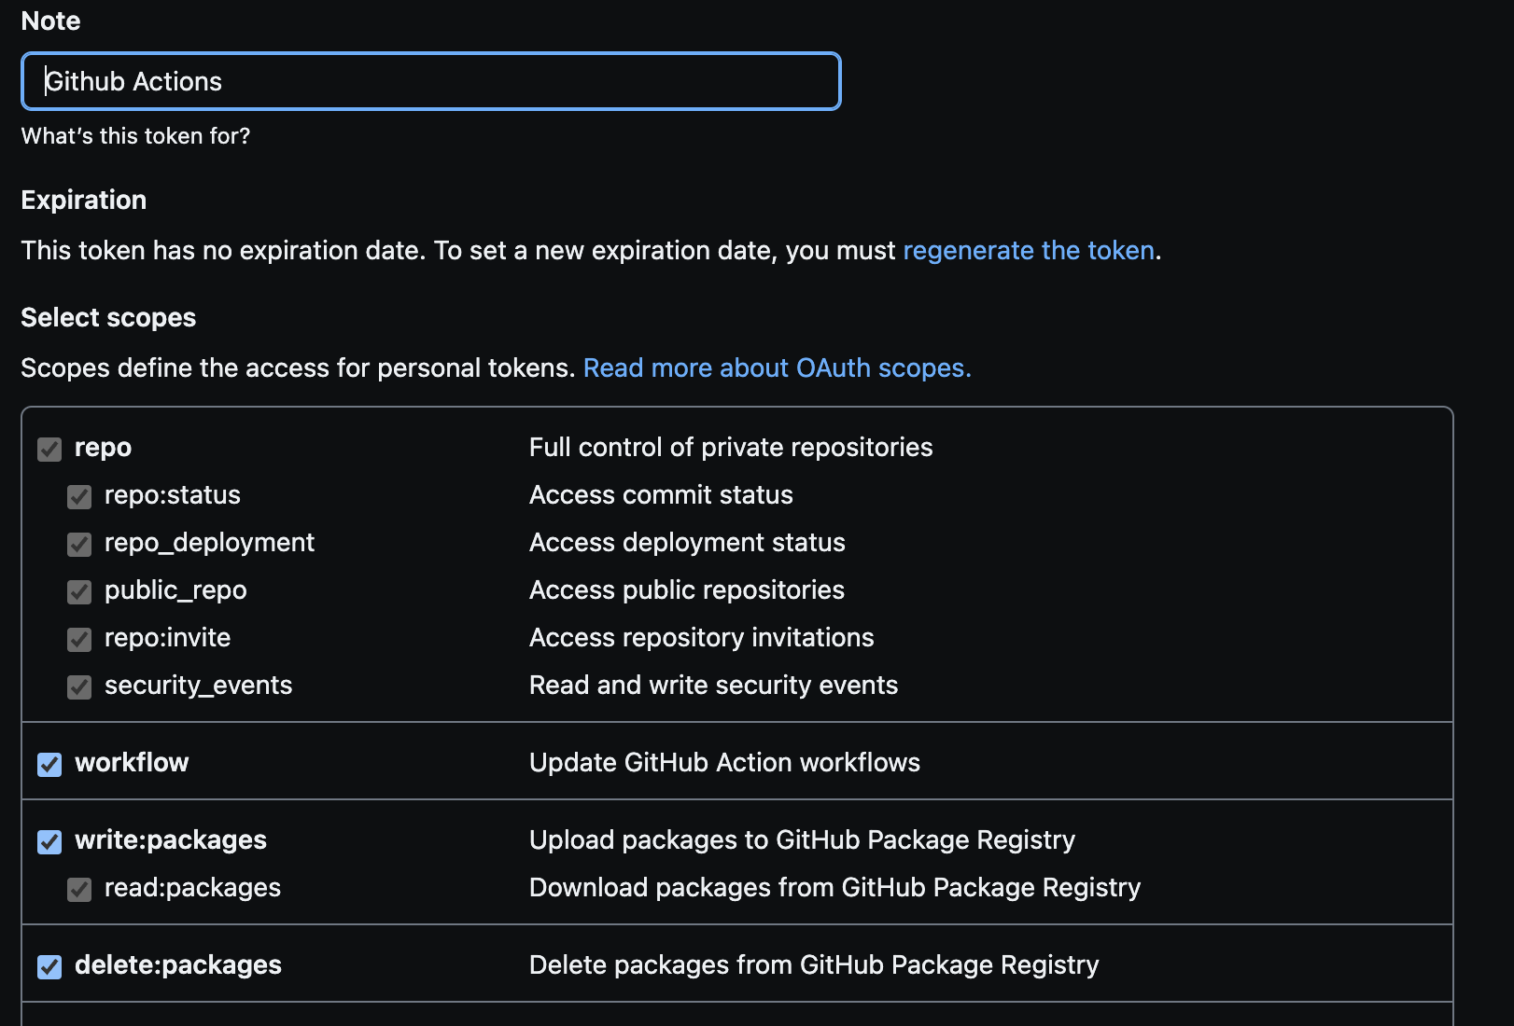
Task: Toggle the repo scope checkbox
Action: (49, 450)
